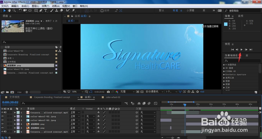The image size is (262, 139).
Task: Toggle transparency grid in the viewer
Action: coord(142,92)
